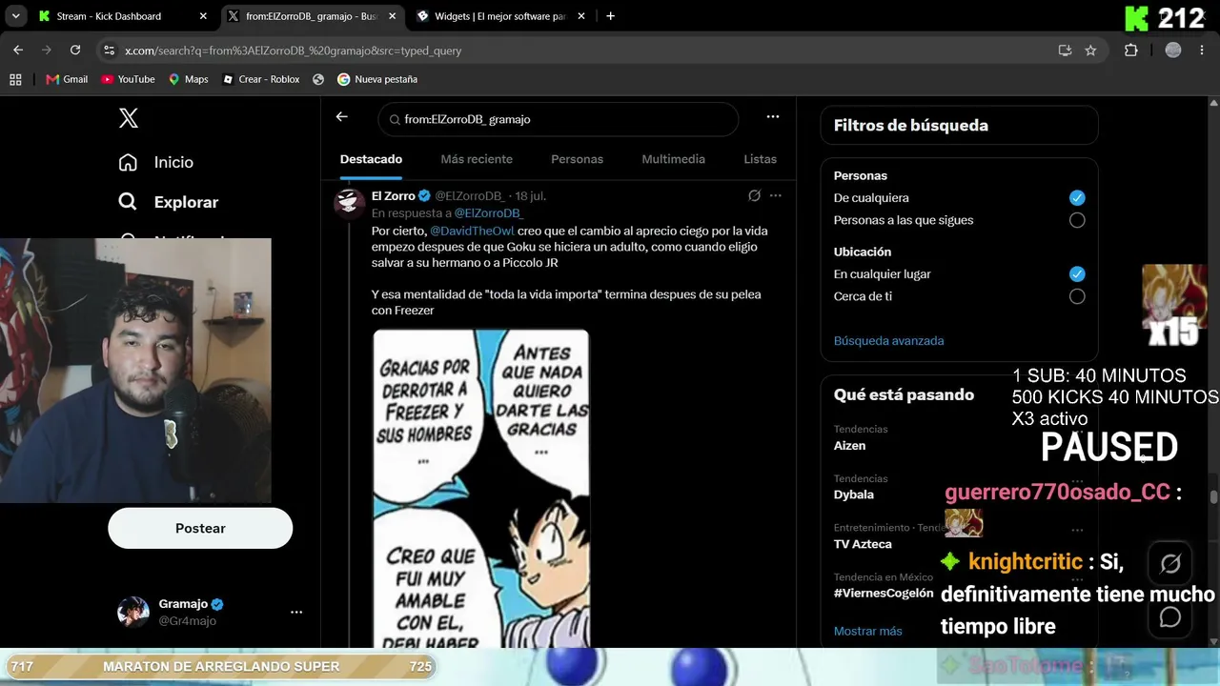Open the manga panel image in the post
This screenshot has width=1220, height=686.
click(x=480, y=489)
